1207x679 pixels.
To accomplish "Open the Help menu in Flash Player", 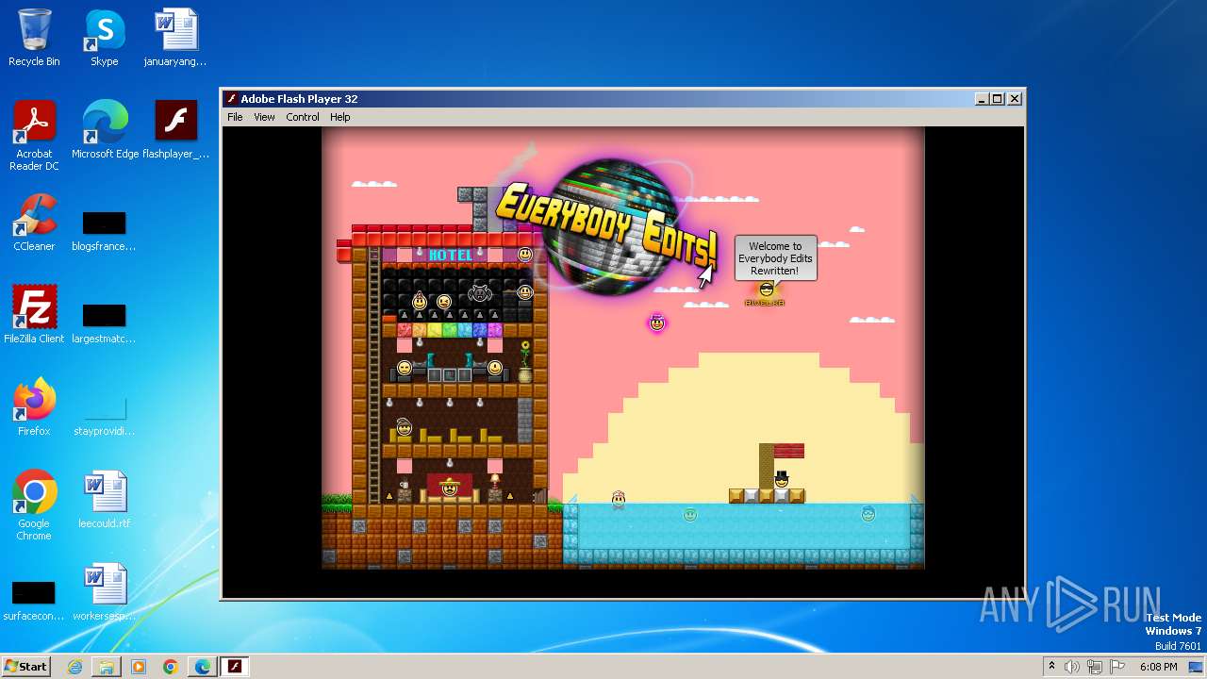I will (x=340, y=117).
